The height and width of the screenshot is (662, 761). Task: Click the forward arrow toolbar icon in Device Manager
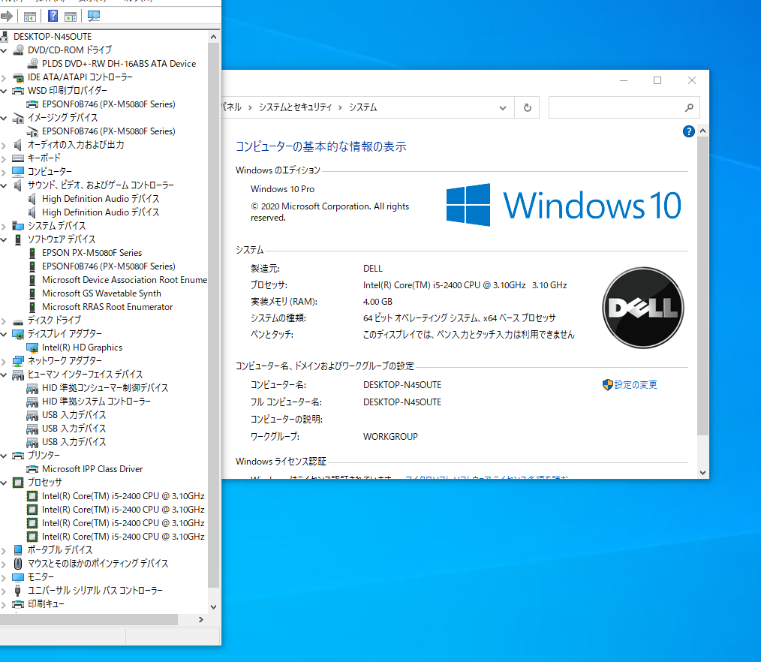pos(7,16)
